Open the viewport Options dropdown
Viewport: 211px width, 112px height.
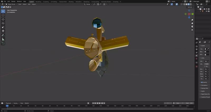pos(190,7)
